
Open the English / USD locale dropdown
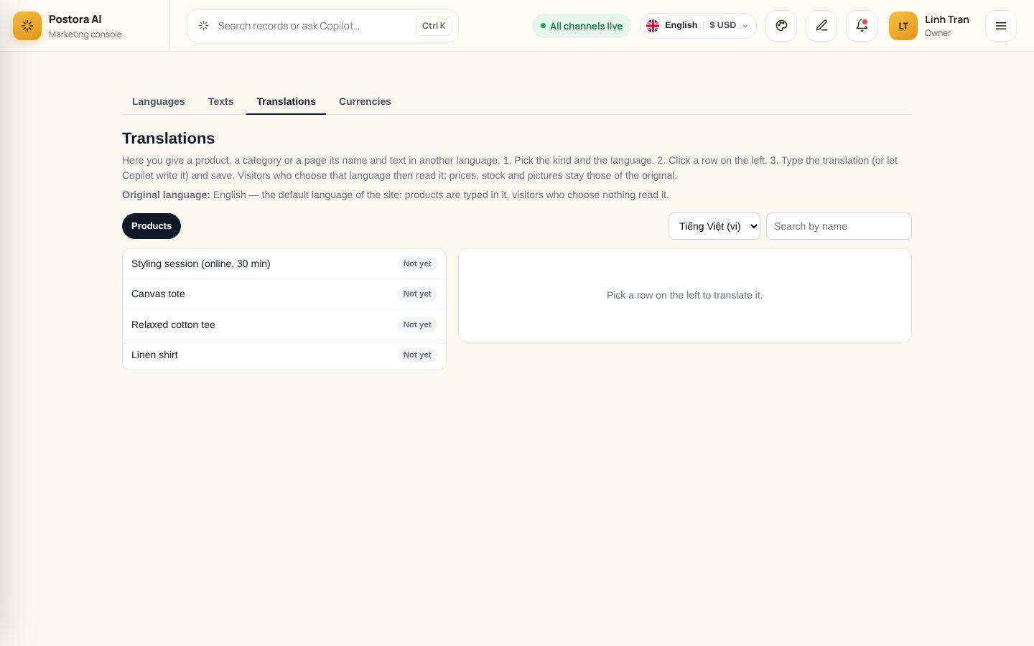click(698, 26)
